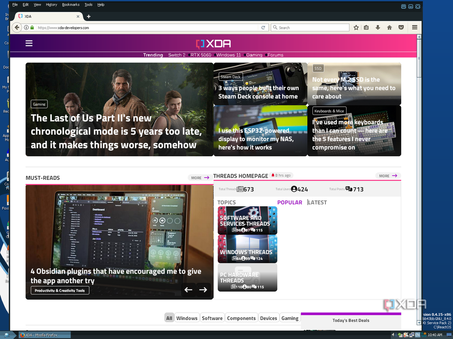This screenshot has width=453, height=339.
Task: Bookmark this page with the star icon
Action: (356, 28)
